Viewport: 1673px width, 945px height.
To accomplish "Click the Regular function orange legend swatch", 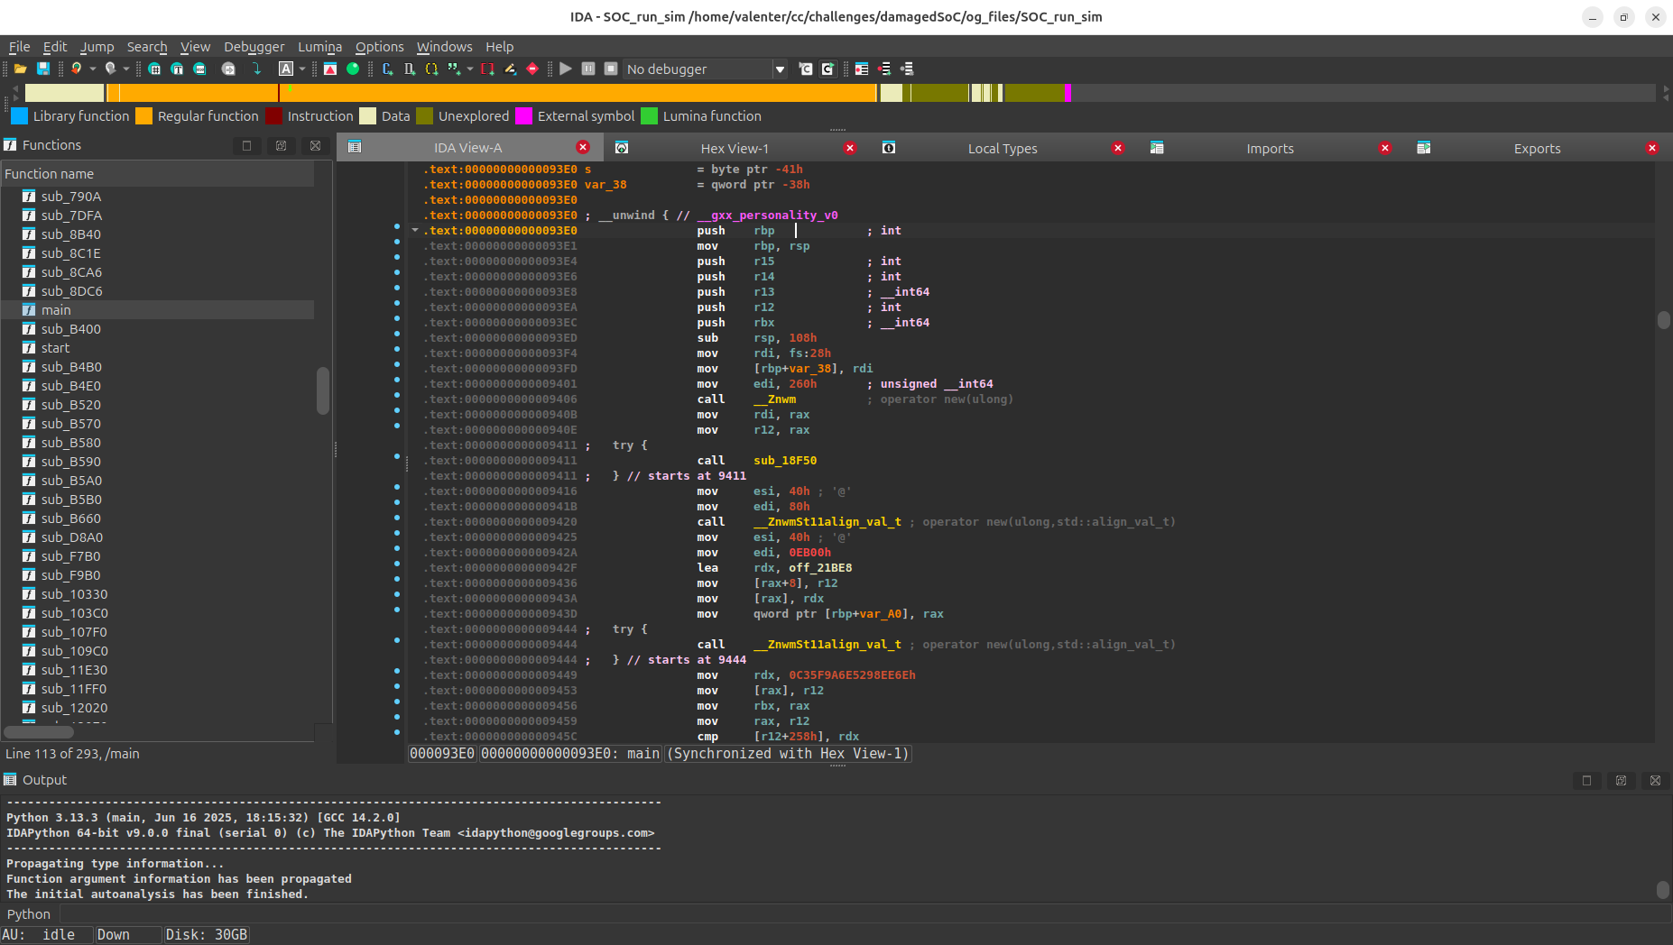I will (x=143, y=116).
